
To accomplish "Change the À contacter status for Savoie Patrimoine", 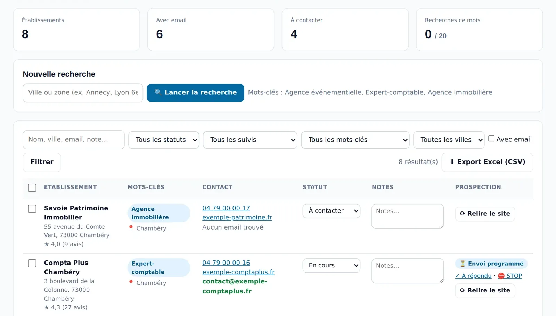I will [x=332, y=211].
